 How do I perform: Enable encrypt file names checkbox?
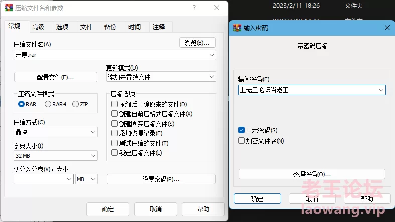click(x=241, y=140)
